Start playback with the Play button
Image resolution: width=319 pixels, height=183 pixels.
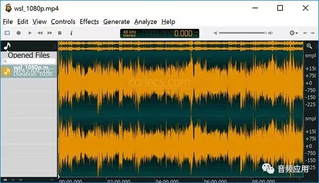[x=30, y=33]
